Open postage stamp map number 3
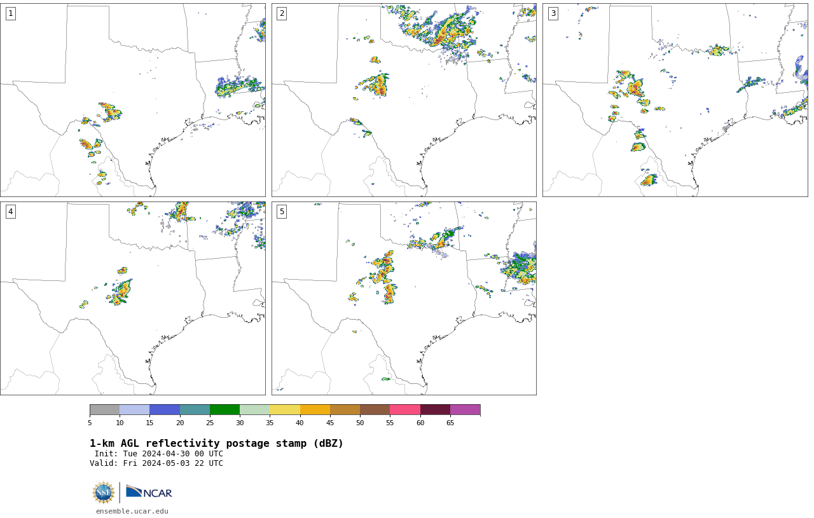Viewport: 814px width, 518px height. [675, 100]
